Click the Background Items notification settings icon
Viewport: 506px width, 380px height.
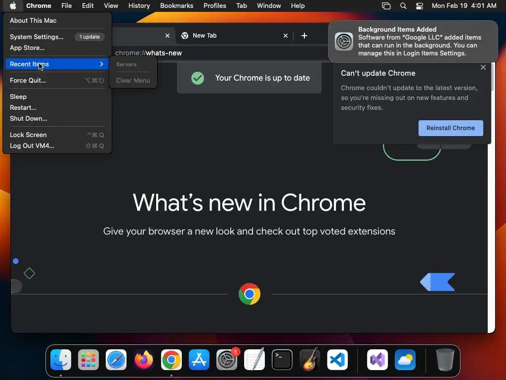click(344, 42)
